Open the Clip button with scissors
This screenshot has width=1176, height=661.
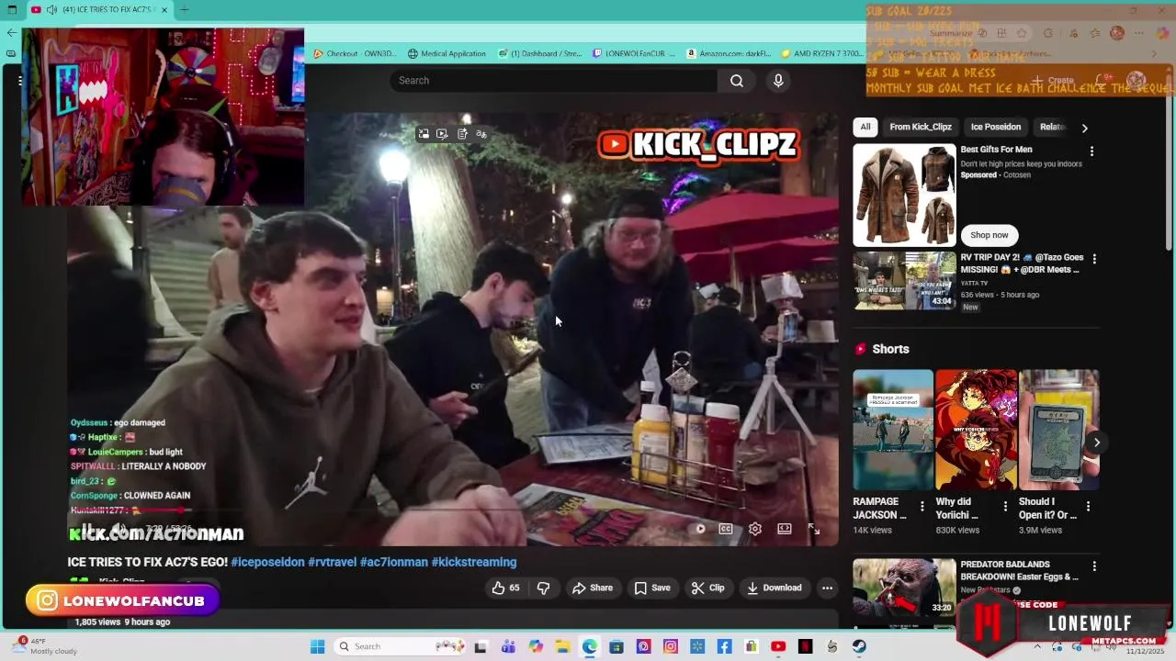[x=708, y=588]
